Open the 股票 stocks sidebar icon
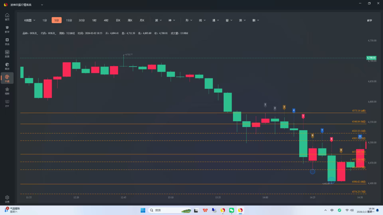The image size is (383, 215). (7, 53)
